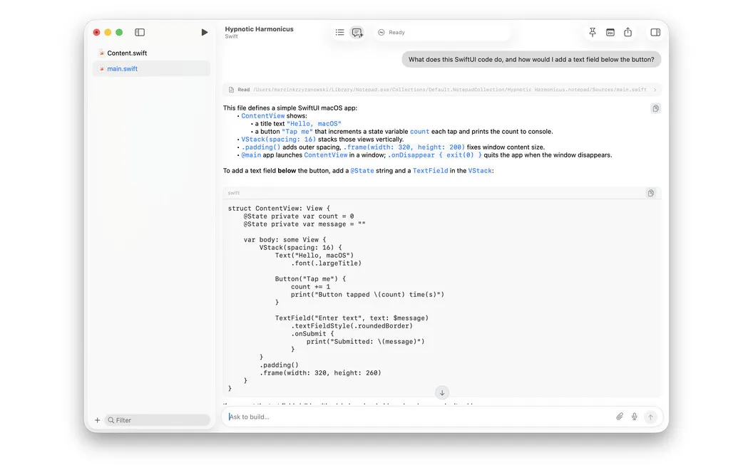
Task: Click the .frame(width: 320, height: 260) line
Action: [320, 373]
